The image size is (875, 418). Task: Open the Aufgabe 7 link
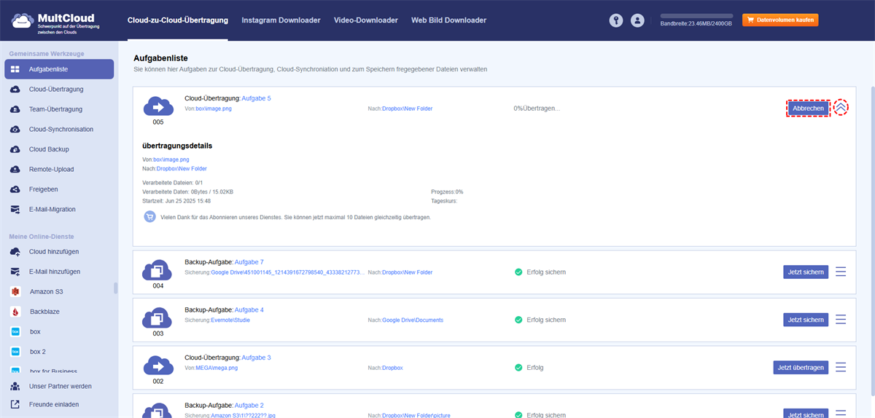pos(249,261)
